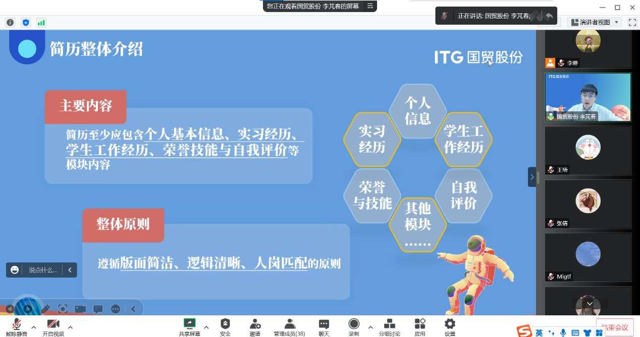Switch Sogou input language 英 indicator
The width and height of the screenshot is (640, 337).
(x=540, y=332)
